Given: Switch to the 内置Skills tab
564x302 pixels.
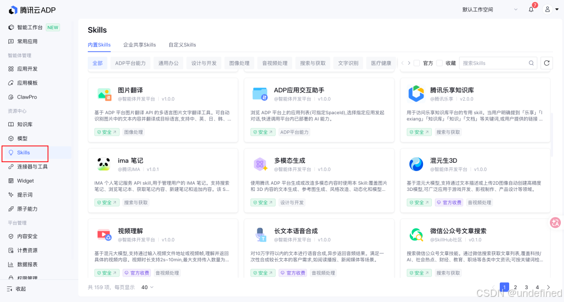Looking at the screenshot, I should pyautogui.click(x=99, y=45).
